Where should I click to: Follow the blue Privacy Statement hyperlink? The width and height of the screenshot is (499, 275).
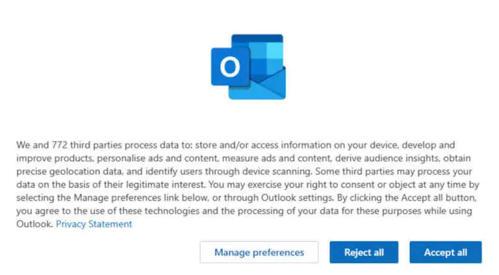pyautogui.click(x=94, y=224)
